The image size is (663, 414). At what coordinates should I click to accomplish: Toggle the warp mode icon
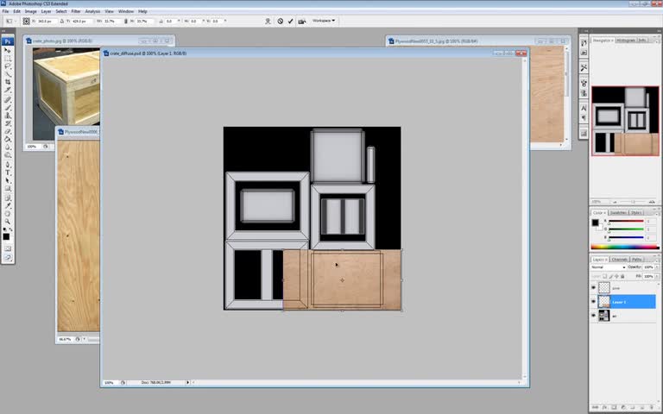click(268, 21)
